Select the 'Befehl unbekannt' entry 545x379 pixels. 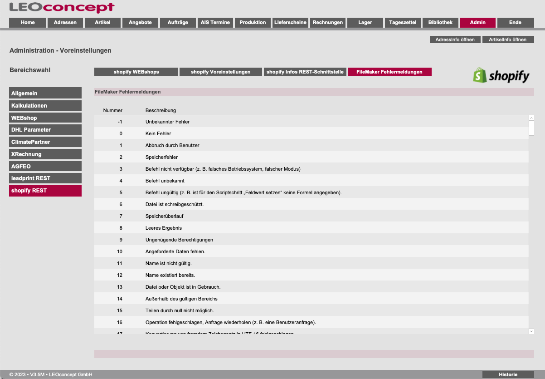311,181
